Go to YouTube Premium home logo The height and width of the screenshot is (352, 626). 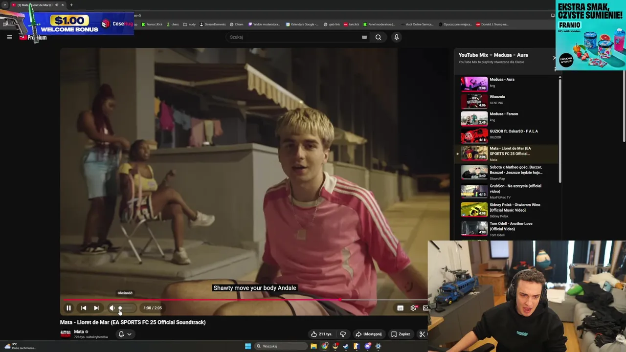pyautogui.click(x=33, y=37)
